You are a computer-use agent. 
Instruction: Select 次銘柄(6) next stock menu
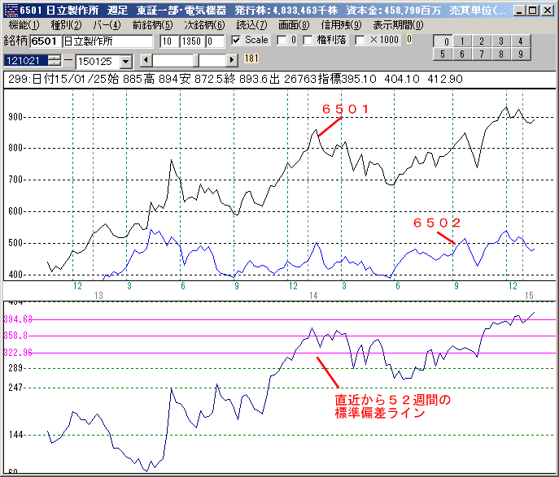[204, 25]
